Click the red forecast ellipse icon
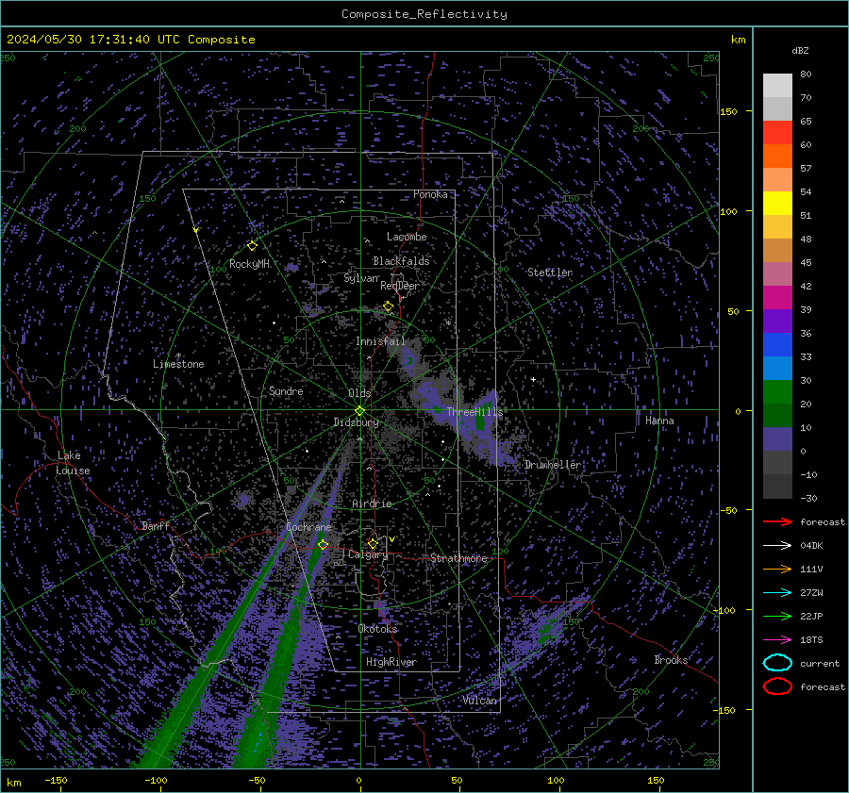849x793 pixels. (777, 686)
